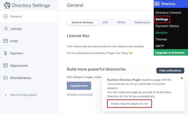Viewport: 188px width, 114px height.
Task: Switch to the Registration tab
Action: [x=142, y=22]
